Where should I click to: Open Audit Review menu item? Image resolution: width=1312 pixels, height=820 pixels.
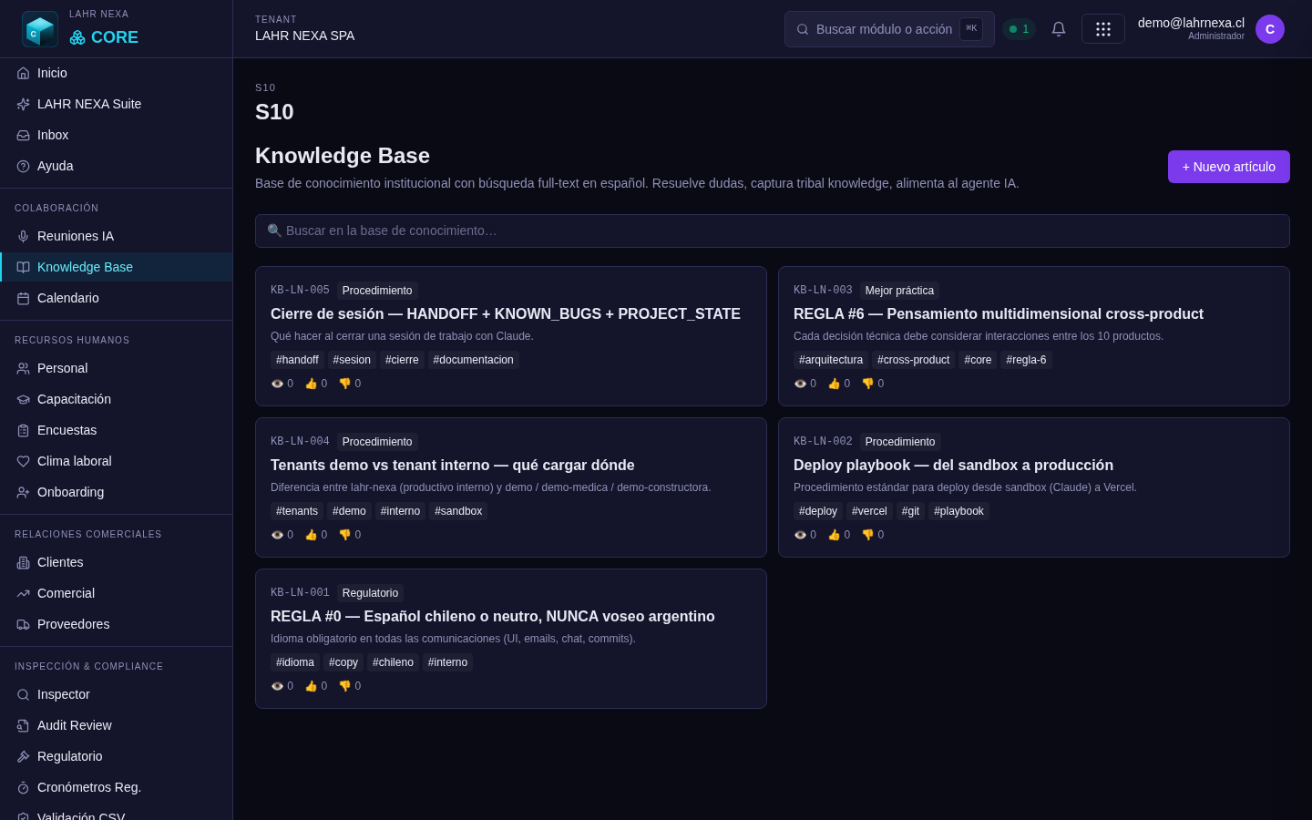117,725
